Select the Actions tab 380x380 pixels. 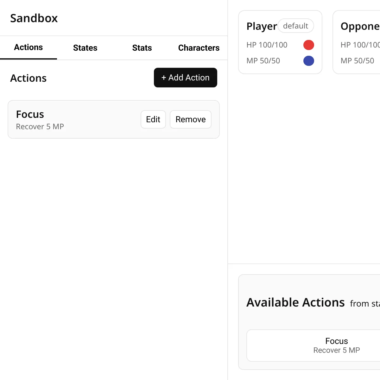click(28, 47)
